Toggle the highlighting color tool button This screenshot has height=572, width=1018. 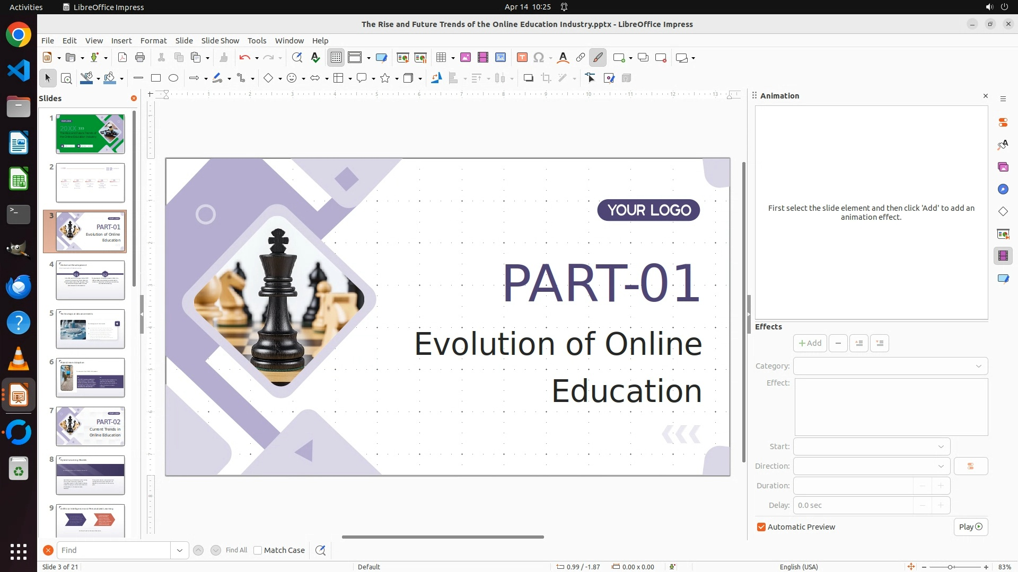click(x=598, y=58)
